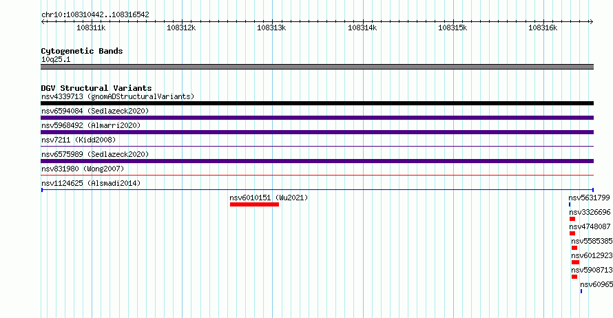Open variant nsv4748087 label

[x=590, y=226]
